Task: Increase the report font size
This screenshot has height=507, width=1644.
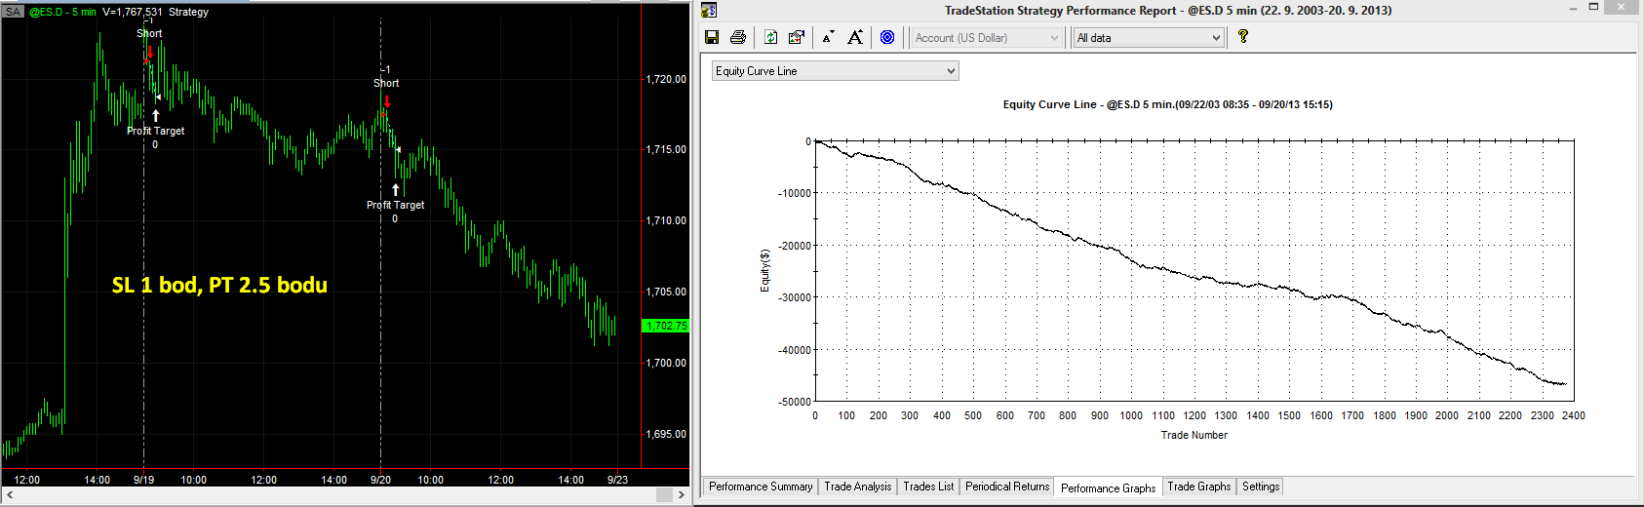Action: click(855, 37)
